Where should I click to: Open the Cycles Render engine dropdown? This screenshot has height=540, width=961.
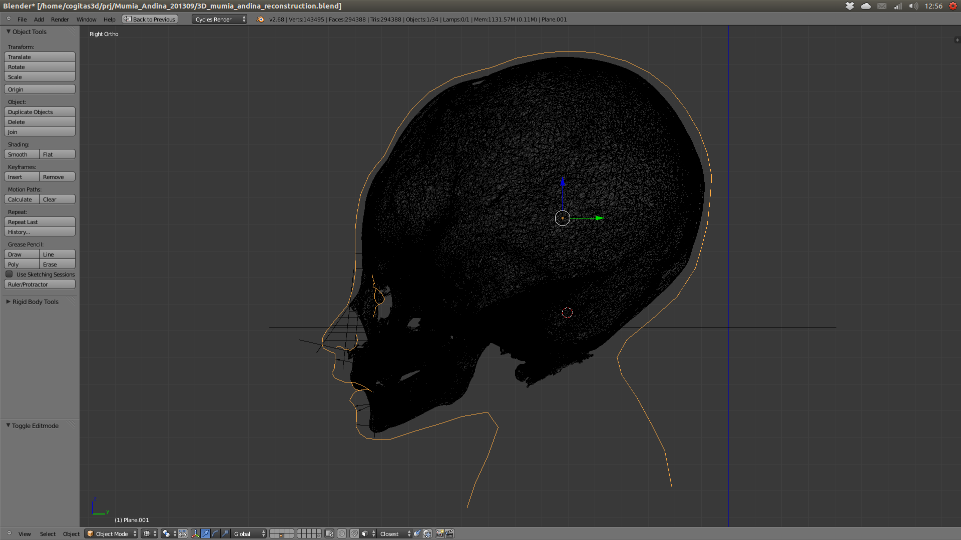coord(219,19)
